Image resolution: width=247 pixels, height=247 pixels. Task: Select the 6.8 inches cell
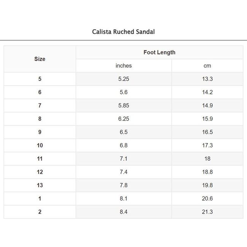(123, 145)
